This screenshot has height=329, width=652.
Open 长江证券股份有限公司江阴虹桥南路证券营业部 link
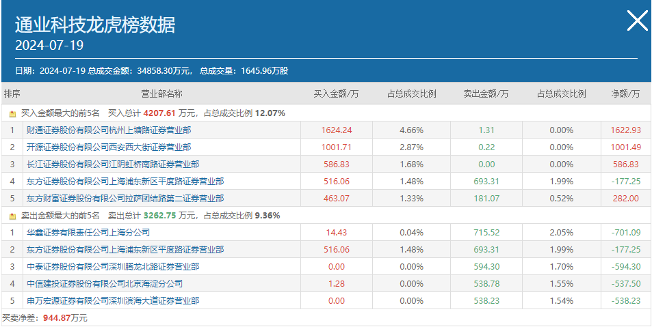pyautogui.click(x=113, y=164)
